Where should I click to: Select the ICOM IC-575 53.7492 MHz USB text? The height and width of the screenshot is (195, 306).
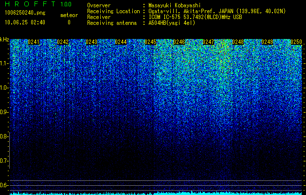pos(195,17)
